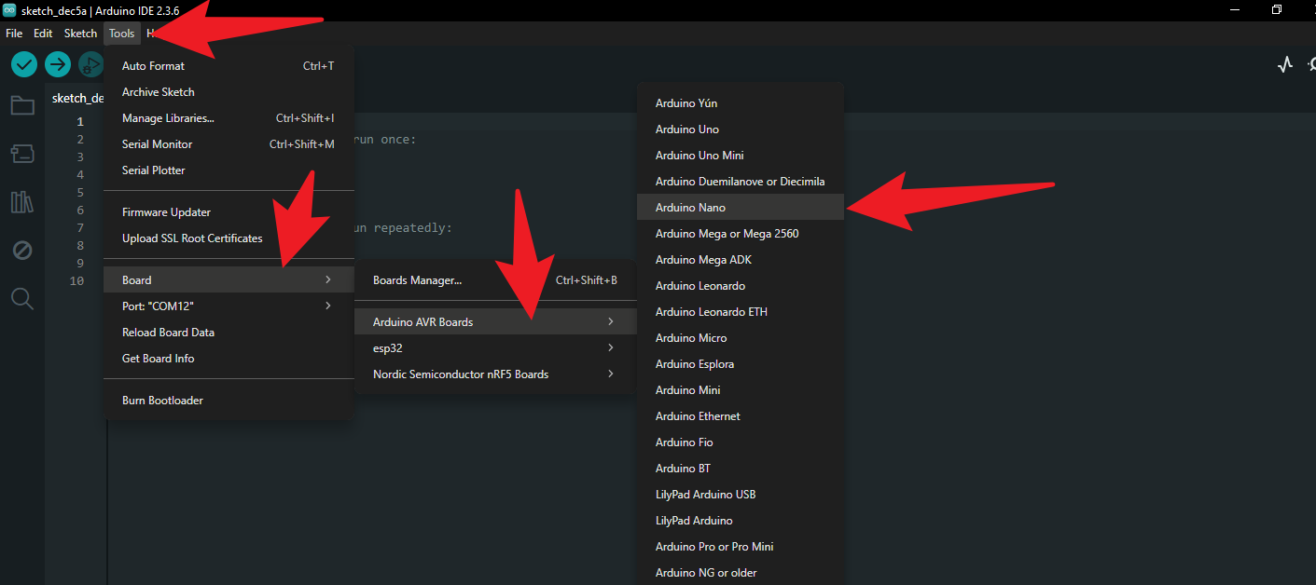Expand Nordic Semiconductor nRF5 Boards submenu

(x=495, y=374)
